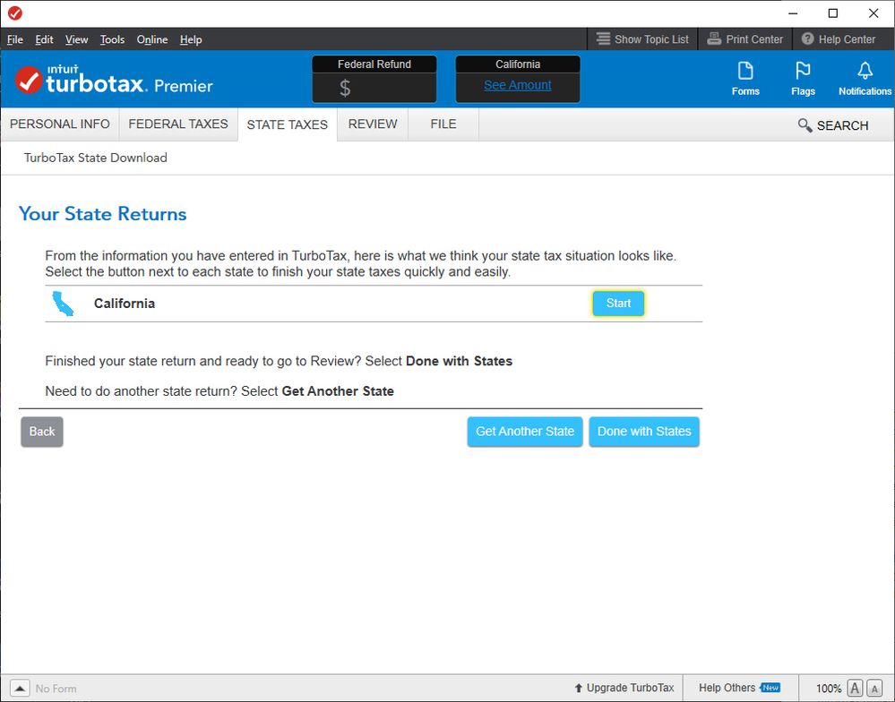Viewport: 895px width, 702px height.
Task: Open the Help menu
Action: 191,39
